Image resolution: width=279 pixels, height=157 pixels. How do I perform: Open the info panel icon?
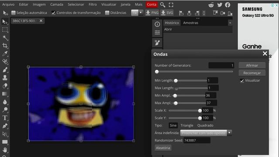pyautogui.click(x=157, y=24)
